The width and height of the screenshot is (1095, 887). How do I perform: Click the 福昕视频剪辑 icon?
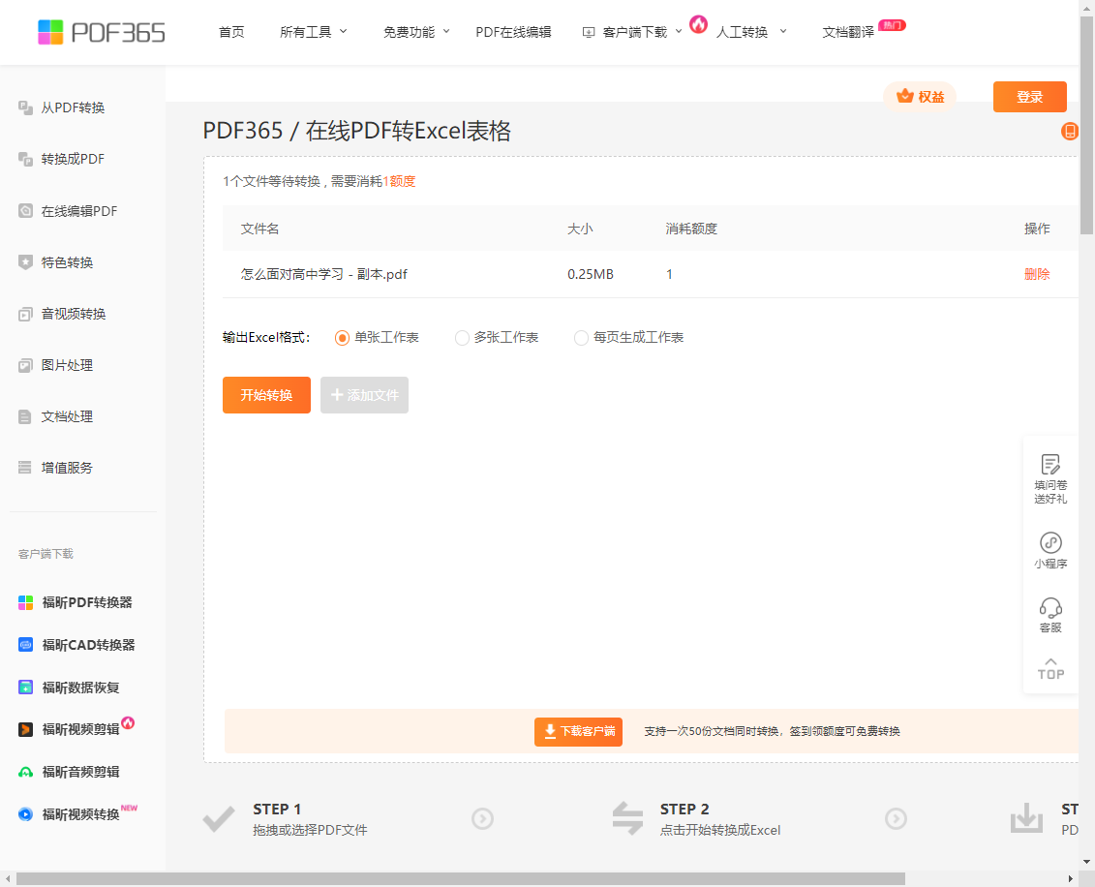click(26, 730)
